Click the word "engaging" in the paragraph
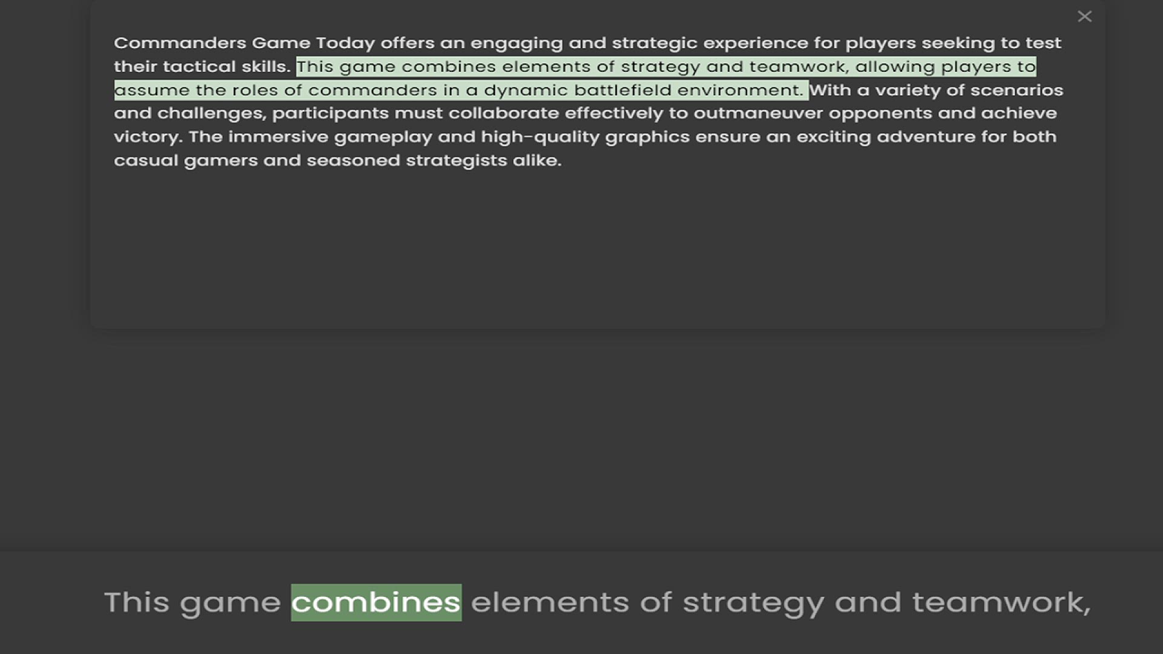This screenshot has height=654, width=1163. tap(517, 43)
